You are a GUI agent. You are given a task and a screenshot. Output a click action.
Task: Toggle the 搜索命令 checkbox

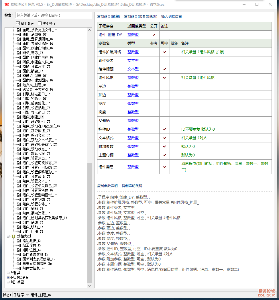[18, 23]
